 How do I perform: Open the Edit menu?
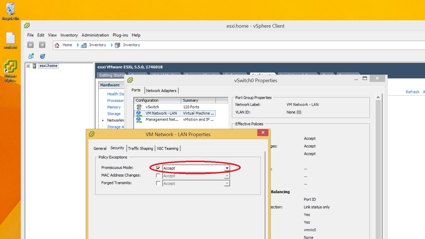(41, 35)
